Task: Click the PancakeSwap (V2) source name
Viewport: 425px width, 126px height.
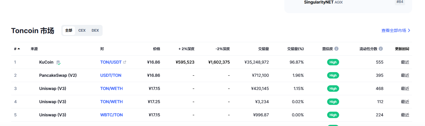Action: pos(58,75)
